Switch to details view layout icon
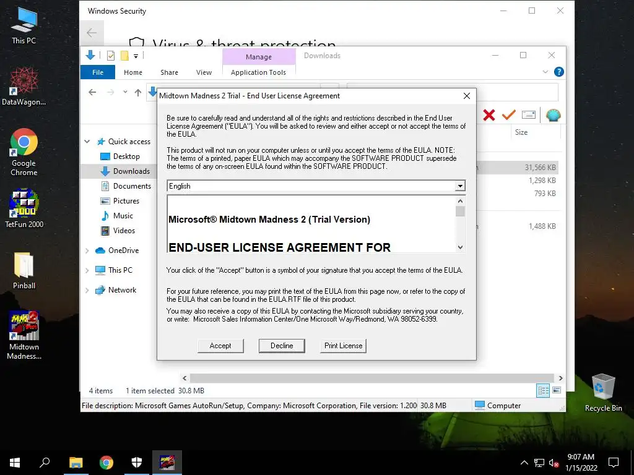Screen dimensions: 634x475 click(x=543, y=390)
